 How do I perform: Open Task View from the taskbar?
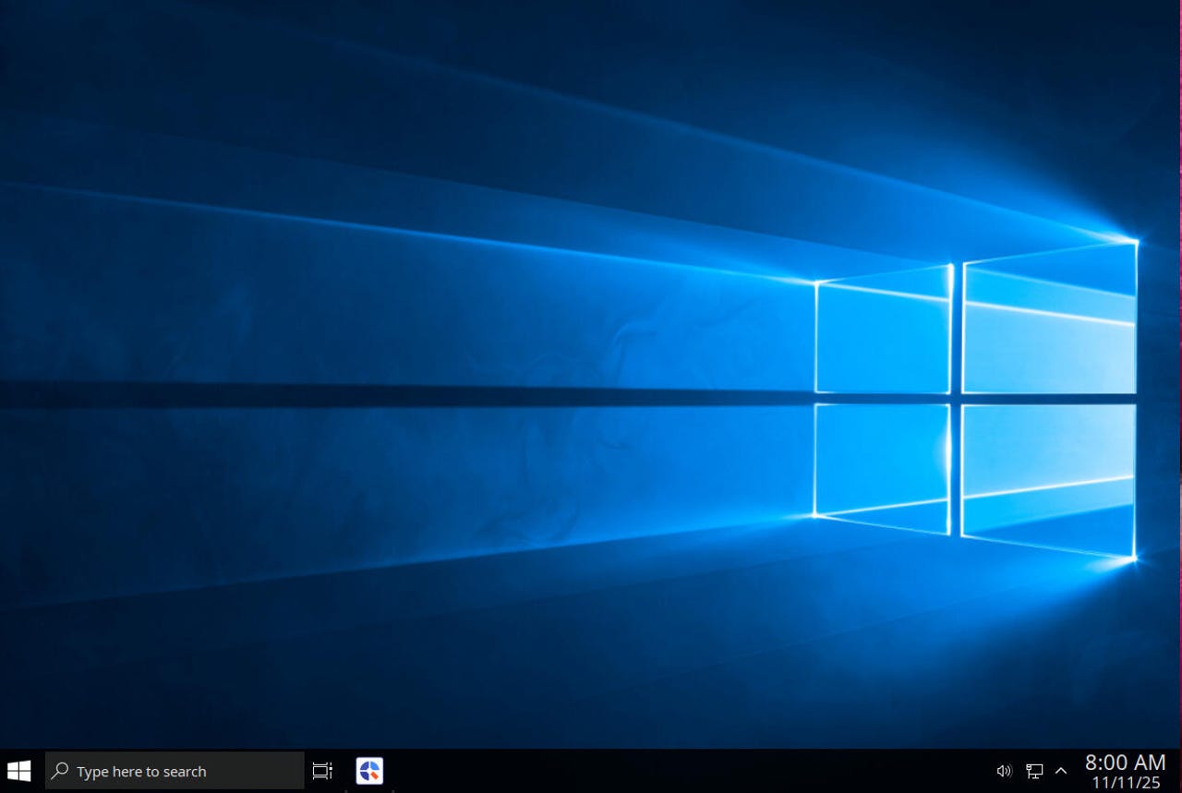coord(322,771)
